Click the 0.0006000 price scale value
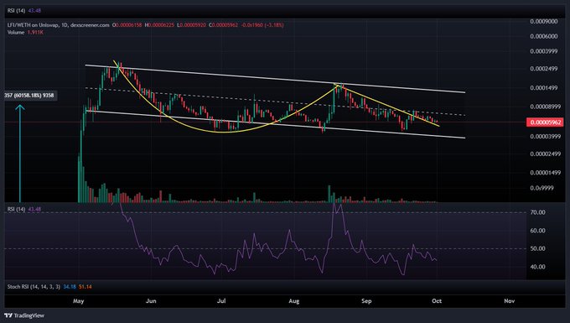 [x=544, y=36]
